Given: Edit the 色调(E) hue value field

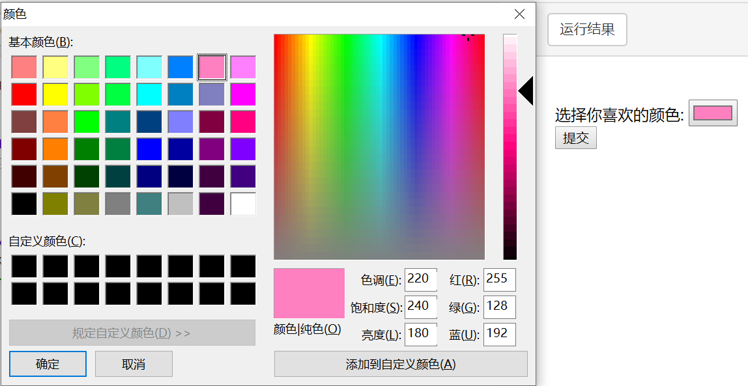Looking at the screenshot, I should 420,280.
